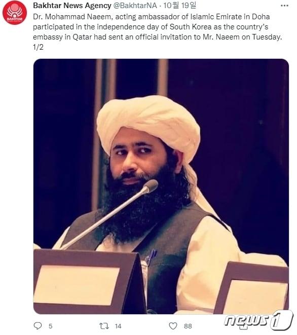The height and width of the screenshot is (335, 297).
Task: Open the tweet date 10월 19일
Action: point(180,6)
